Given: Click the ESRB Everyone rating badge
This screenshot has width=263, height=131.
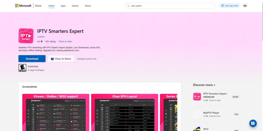Looking at the screenshot, I should coord(22,68).
